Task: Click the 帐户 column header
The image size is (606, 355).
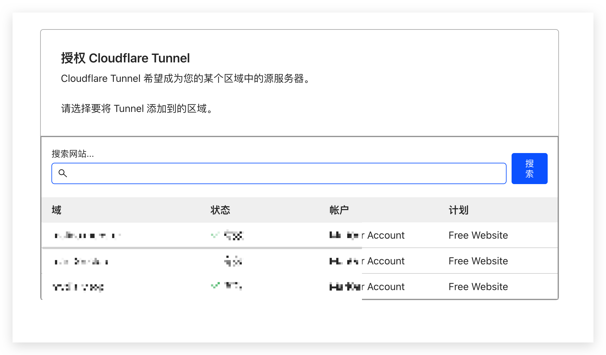Action: pos(339,210)
